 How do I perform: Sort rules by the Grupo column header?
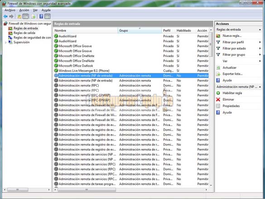140,30
